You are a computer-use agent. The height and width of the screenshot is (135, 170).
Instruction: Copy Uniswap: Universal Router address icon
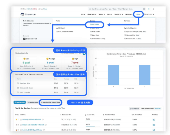pos(43,120)
